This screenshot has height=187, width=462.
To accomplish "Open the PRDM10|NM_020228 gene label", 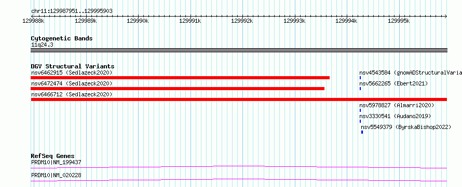I will coord(56,176).
